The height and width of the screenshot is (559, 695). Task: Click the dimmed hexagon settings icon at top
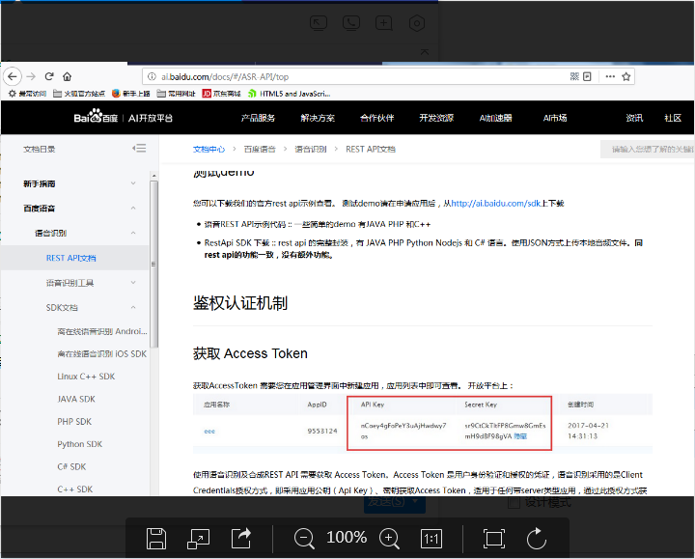click(x=417, y=23)
